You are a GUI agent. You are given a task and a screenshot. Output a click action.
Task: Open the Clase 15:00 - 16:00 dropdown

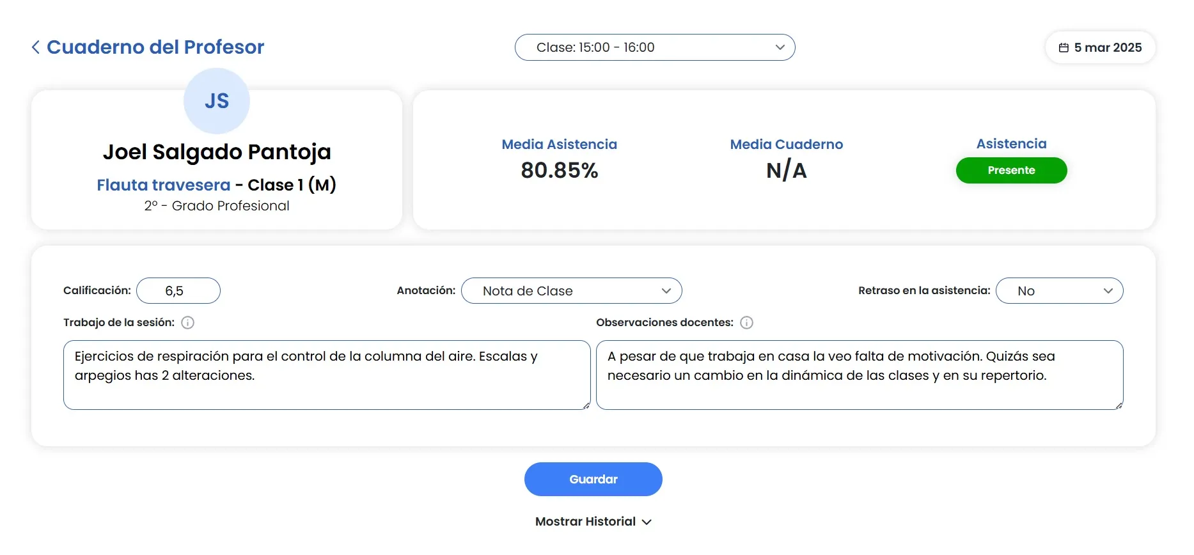coord(654,47)
